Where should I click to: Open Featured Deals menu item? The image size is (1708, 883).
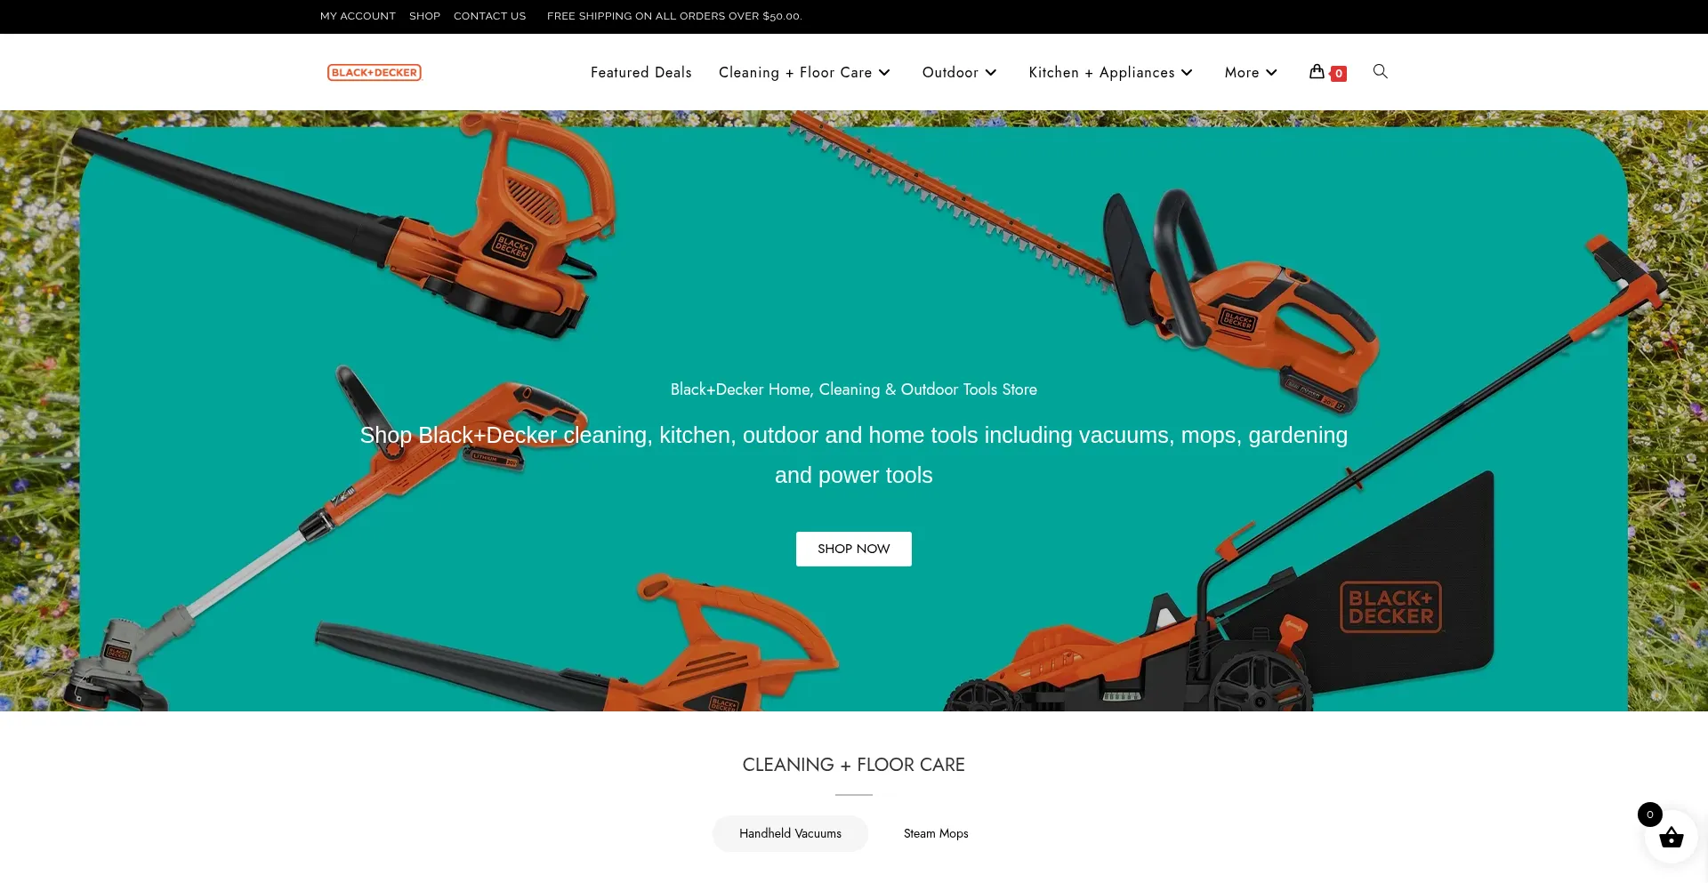pyautogui.click(x=640, y=72)
